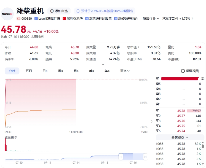Viewport: 206px width, 168px height.
Task: Select the 分时 chart tab
Action: (12, 71)
